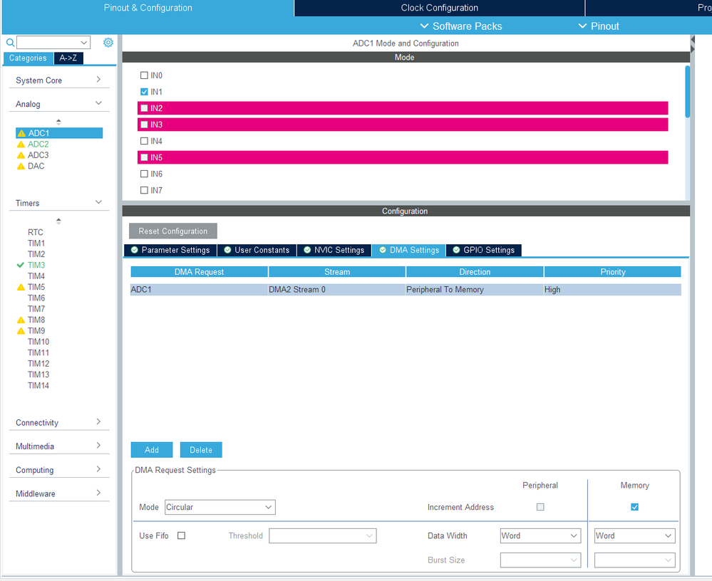Image resolution: width=712 pixels, height=581 pixels.
Task: Enable the IN4 channel checkbox
Action: (x=144, y=141)
